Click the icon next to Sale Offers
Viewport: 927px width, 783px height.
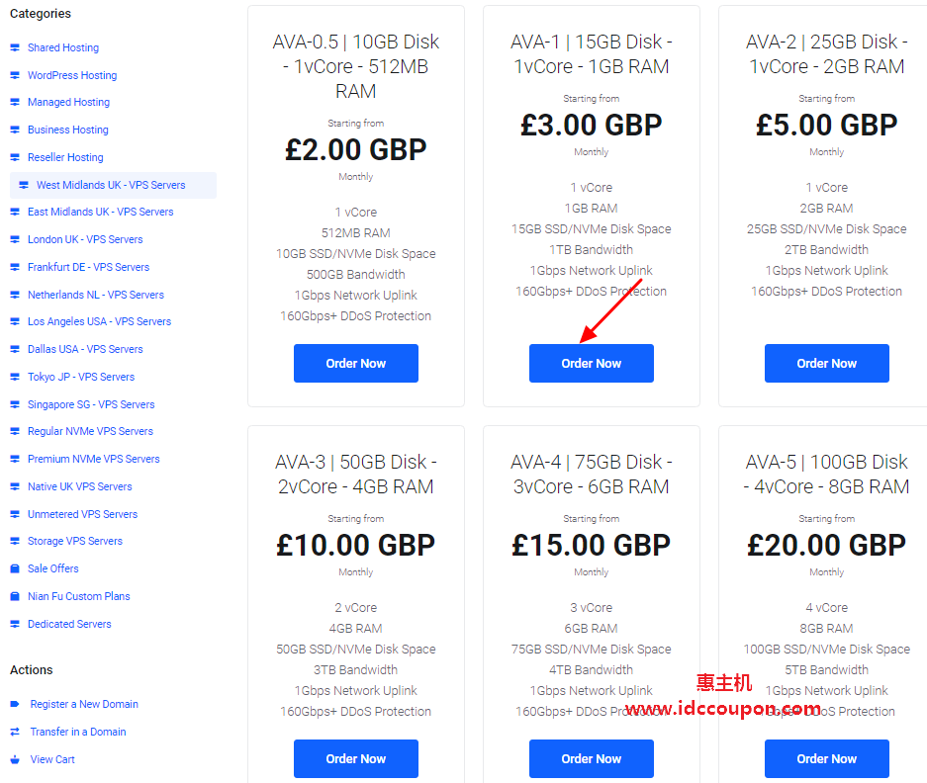point(15,569)
